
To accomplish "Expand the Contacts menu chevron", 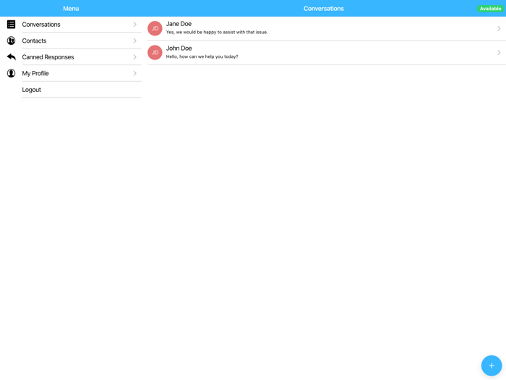I will [x=135, y=41].
